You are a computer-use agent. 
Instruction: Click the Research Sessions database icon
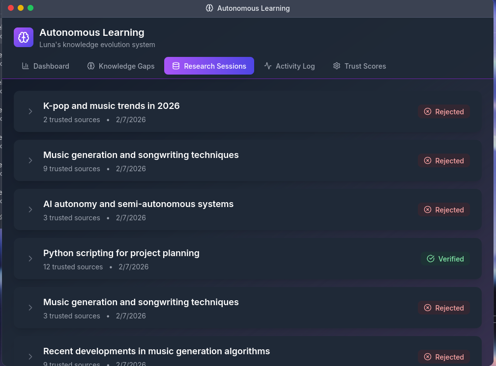pyautogui.click(x=176, y=66)
